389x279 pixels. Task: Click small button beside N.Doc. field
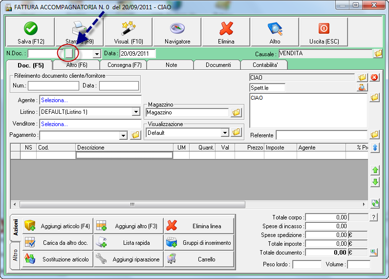pos(69,53)
